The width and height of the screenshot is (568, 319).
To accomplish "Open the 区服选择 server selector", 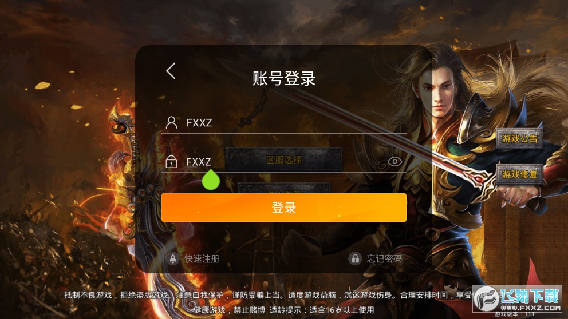I will tap(284, 159).
